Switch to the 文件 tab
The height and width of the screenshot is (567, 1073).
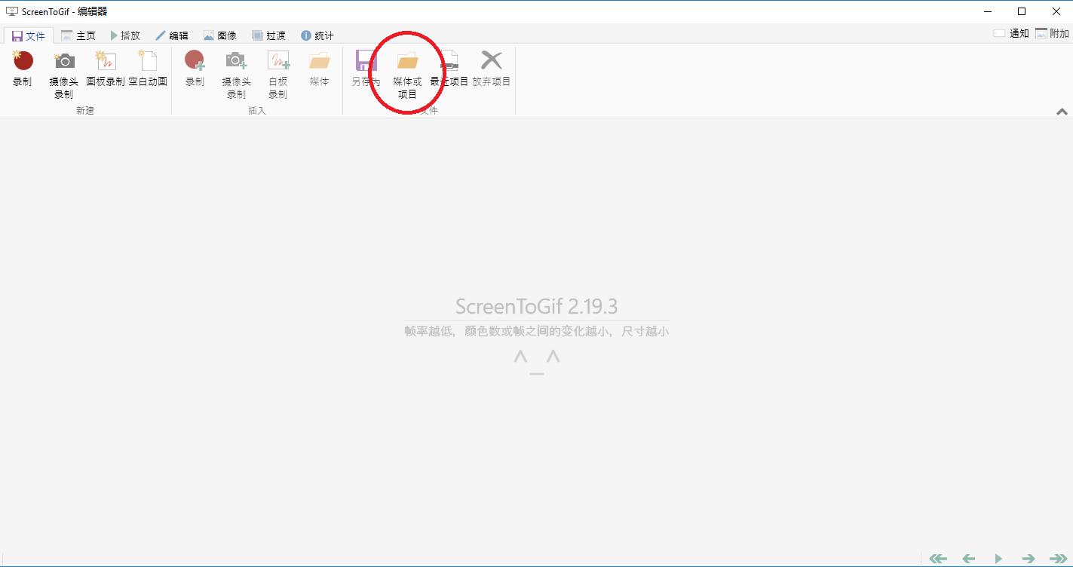coord(29,35)
